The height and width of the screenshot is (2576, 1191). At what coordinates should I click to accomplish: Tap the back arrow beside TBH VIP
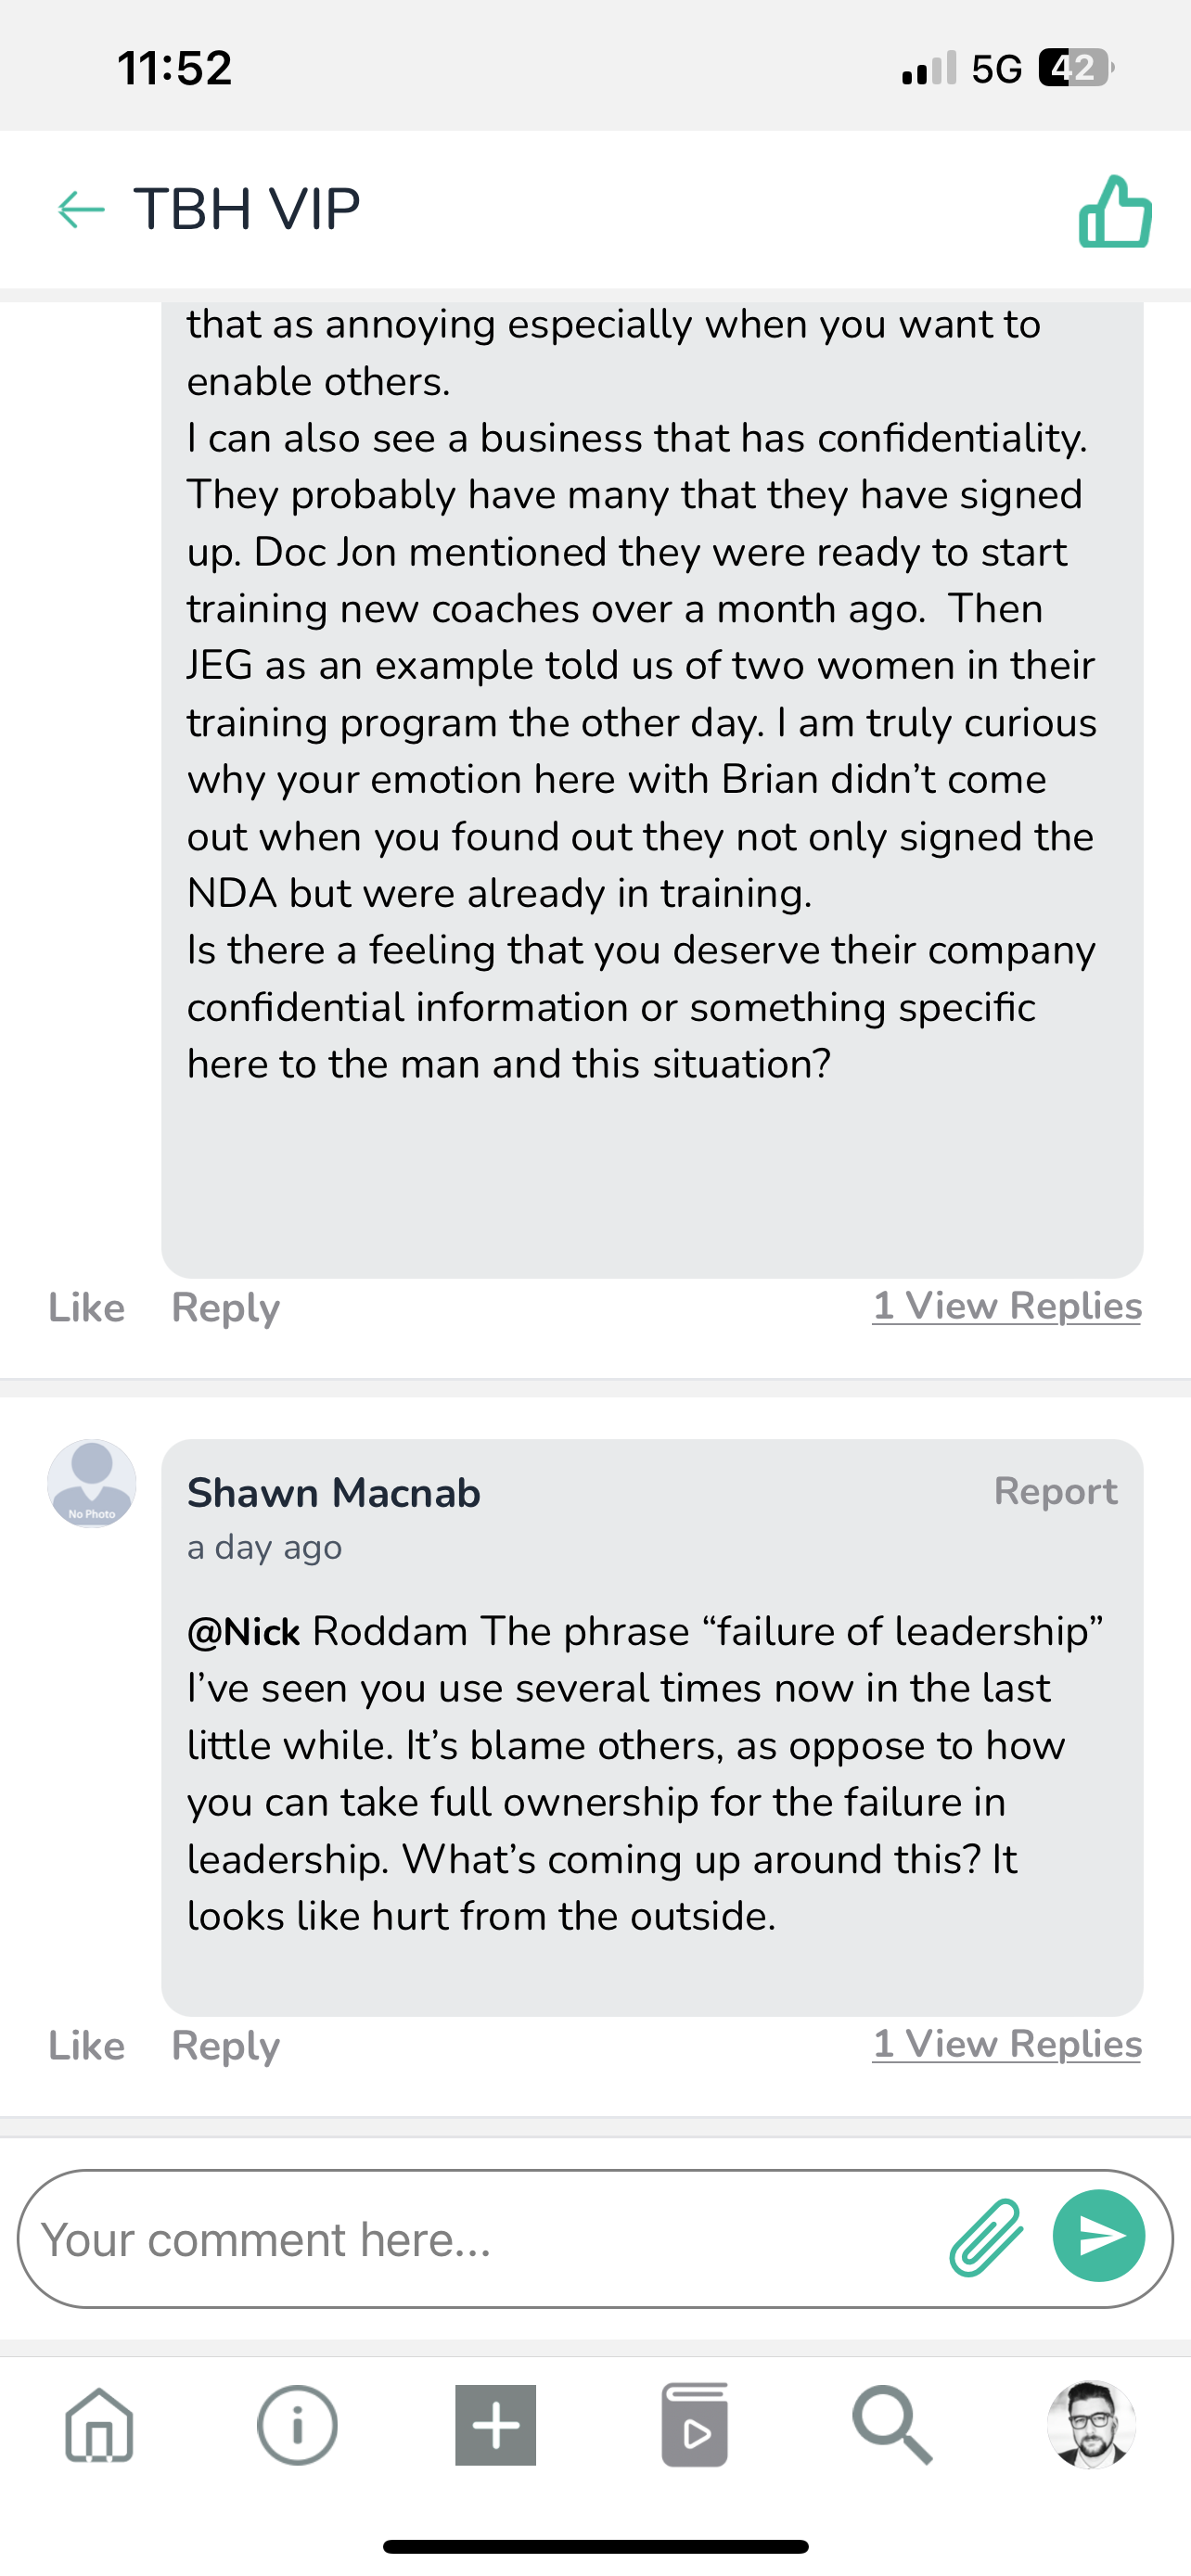click(x=81, y=210)
